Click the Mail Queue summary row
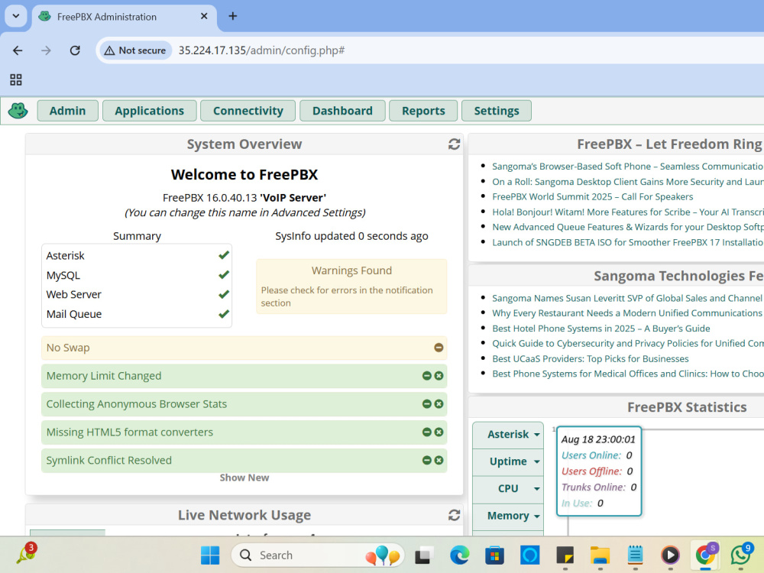The height and width of the screenshot is (573, 764). (x=137, y=314)
